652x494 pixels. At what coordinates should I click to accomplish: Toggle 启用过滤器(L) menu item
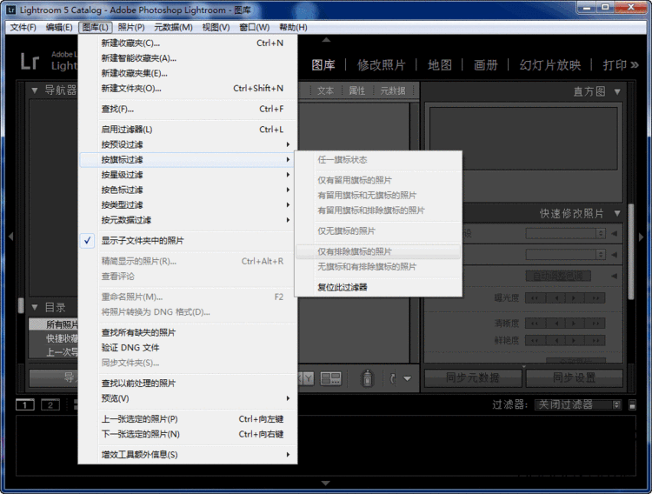click(x=188, y=130)
